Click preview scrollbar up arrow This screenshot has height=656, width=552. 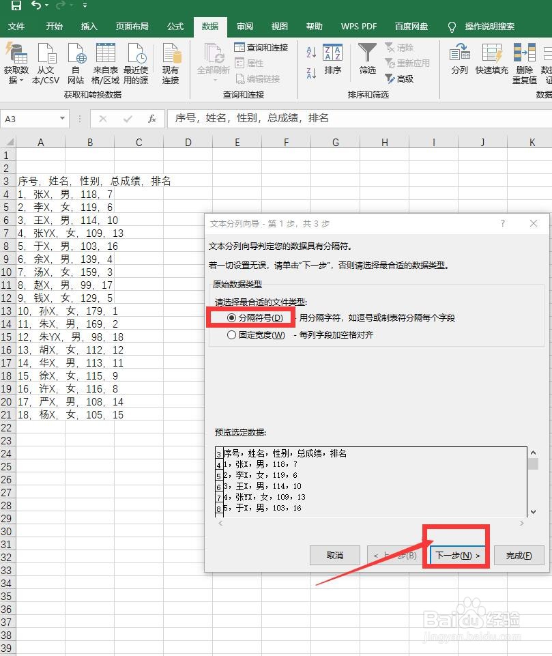coord(533,453)
